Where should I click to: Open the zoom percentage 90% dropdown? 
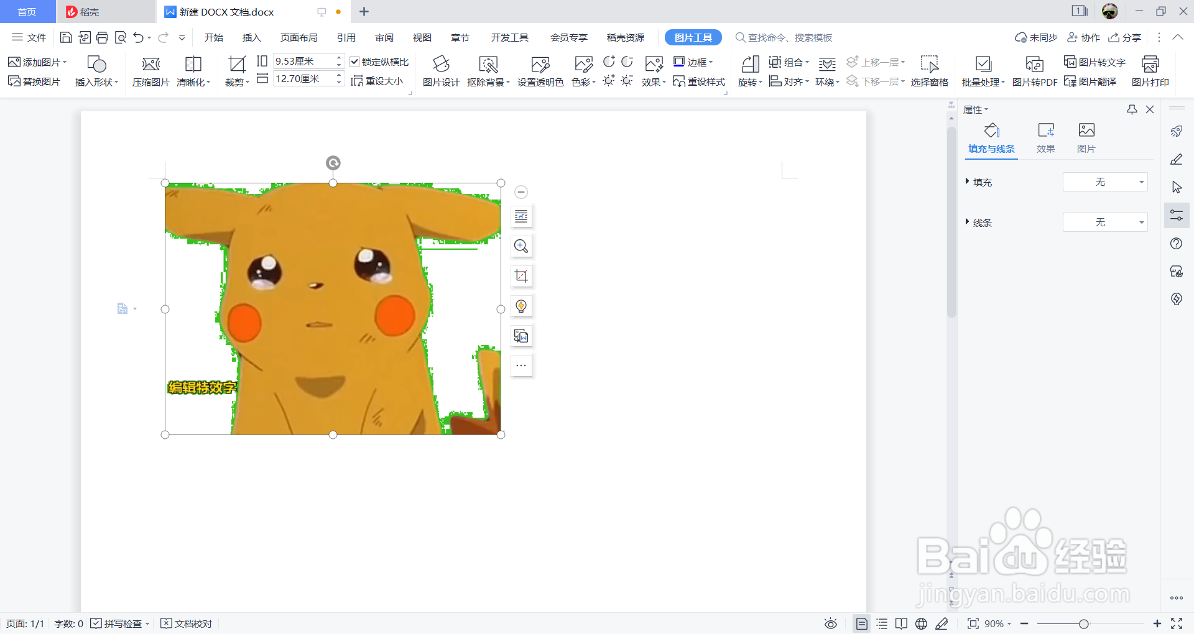[997, 623]
